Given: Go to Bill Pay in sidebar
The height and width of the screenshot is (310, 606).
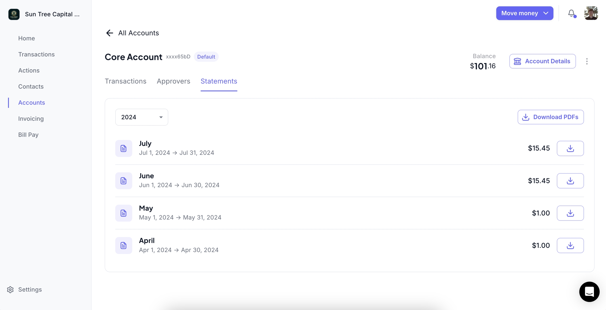Looking at the screenshot, I should tap(28, 135).
